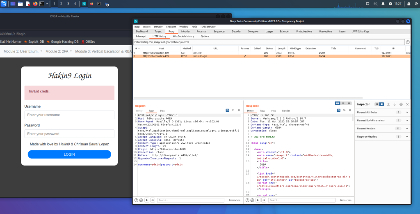This screenshot has height=214, width=420.
Task: Click the help icon beside the filter bar
Action: pos(408,42)
